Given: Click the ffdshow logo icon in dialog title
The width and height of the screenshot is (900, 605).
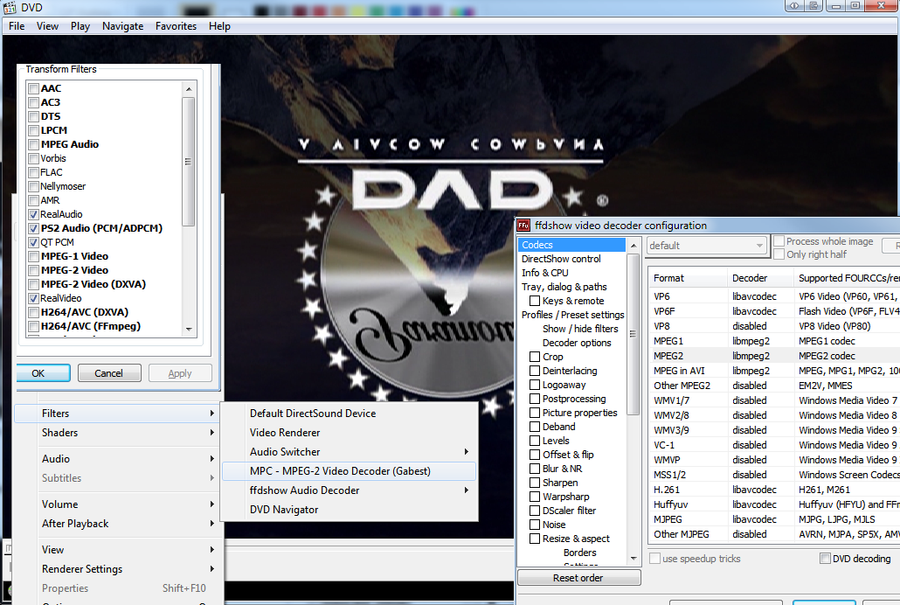Looking at the screenshot, I should pyautogui.click(x=523, y=226).
